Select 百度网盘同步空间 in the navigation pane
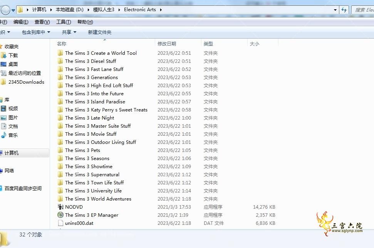Viewport: 374px width, 248px height. click(23, 188)
